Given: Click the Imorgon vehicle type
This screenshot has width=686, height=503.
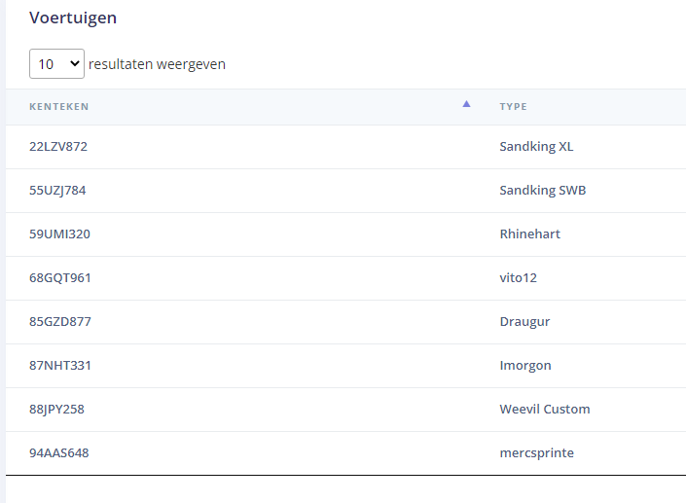Looking at the screenshot, I should (x=525, y=366).
